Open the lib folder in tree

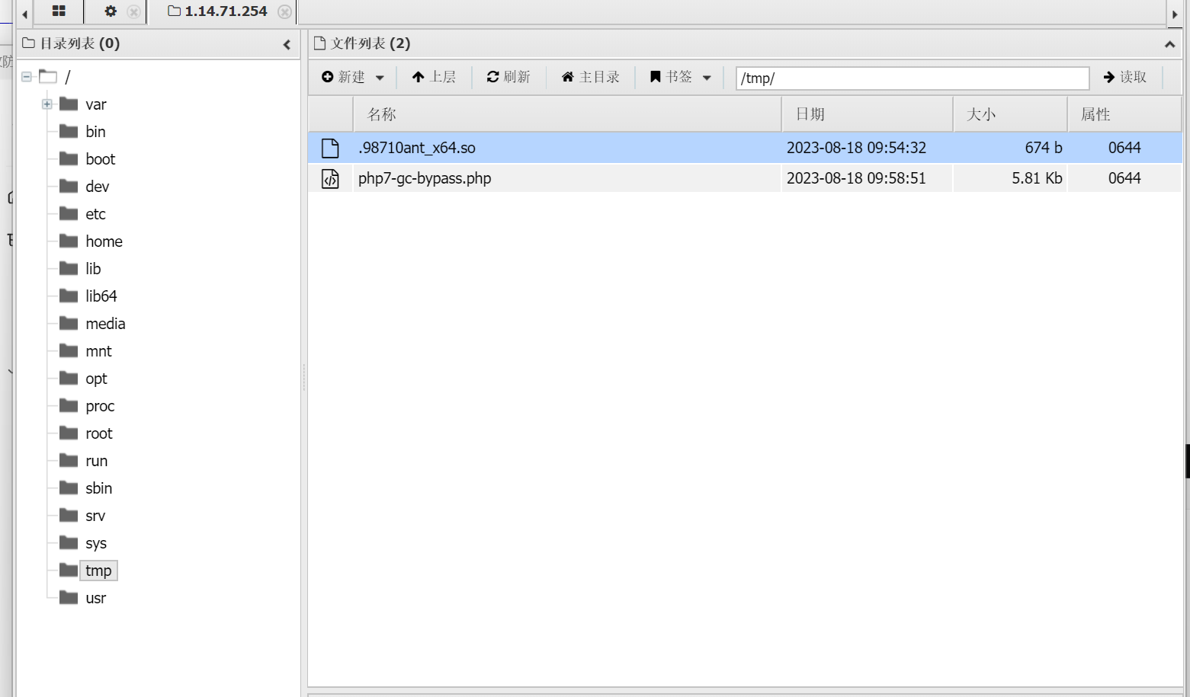tap(93, 269)
